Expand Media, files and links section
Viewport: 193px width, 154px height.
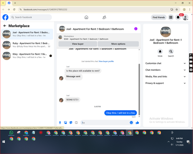(x=166, y=77)
